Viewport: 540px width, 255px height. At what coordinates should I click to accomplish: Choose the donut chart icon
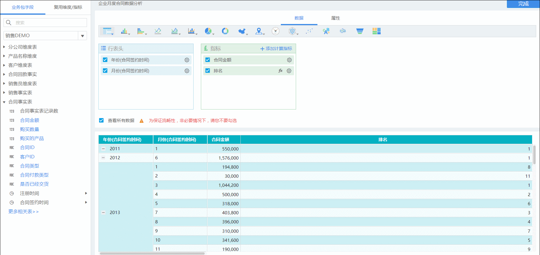point(225,31)
